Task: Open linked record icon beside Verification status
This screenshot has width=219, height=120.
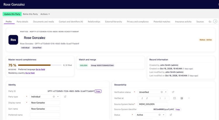Action: (173, 92)
